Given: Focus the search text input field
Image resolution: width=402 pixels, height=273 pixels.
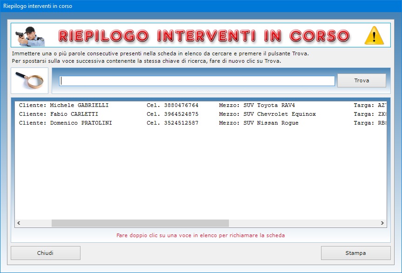Looking at the screenshot, I should [197, 81].
